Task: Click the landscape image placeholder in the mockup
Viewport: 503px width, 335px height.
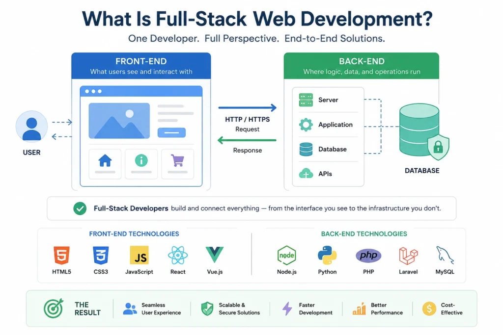Action: (x=119, y=121)
